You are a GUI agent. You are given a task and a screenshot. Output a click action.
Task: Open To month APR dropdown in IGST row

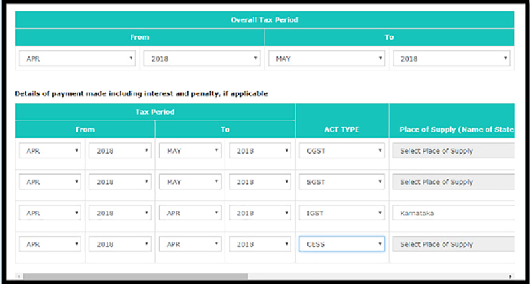189,213
